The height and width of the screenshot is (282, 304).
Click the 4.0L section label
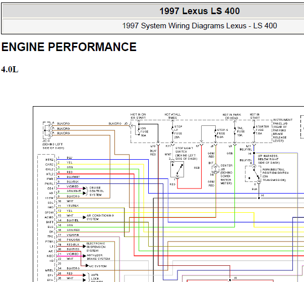point(10,70)
